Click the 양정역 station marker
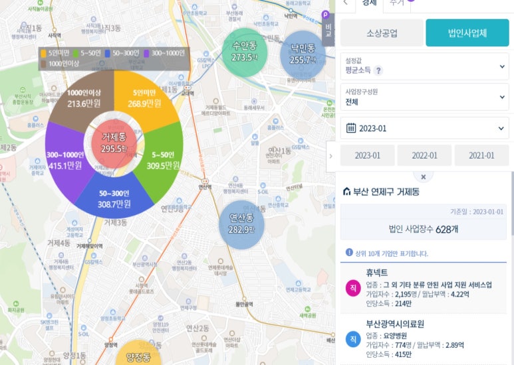Image resolution: width=514 pixels, height=365 pixels. pos(111,340)
